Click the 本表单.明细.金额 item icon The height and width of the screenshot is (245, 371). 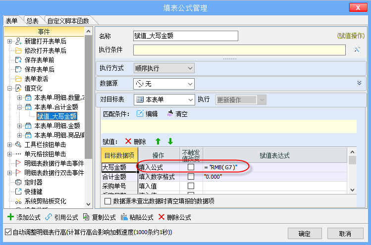(x=28, y=126)
